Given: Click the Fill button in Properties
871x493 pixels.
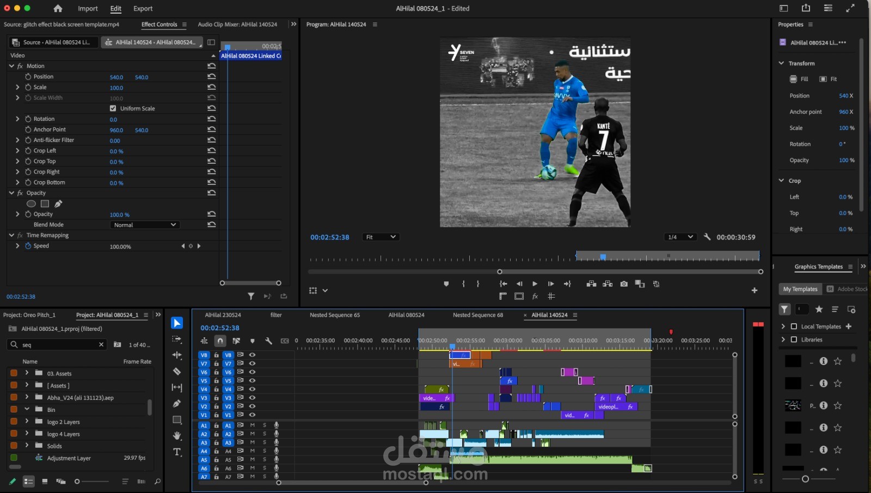Looking at the screenshot, I should coord(799,79).
